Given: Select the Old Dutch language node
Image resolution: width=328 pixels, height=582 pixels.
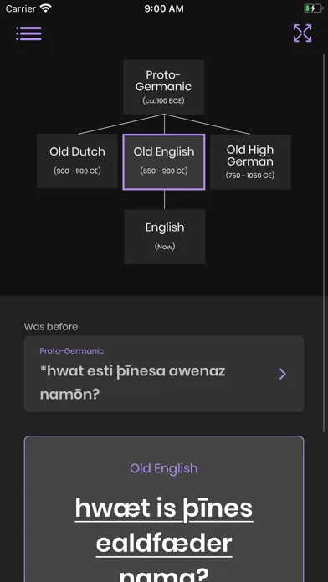Looking at the screenshot, I should pos(77,161).
